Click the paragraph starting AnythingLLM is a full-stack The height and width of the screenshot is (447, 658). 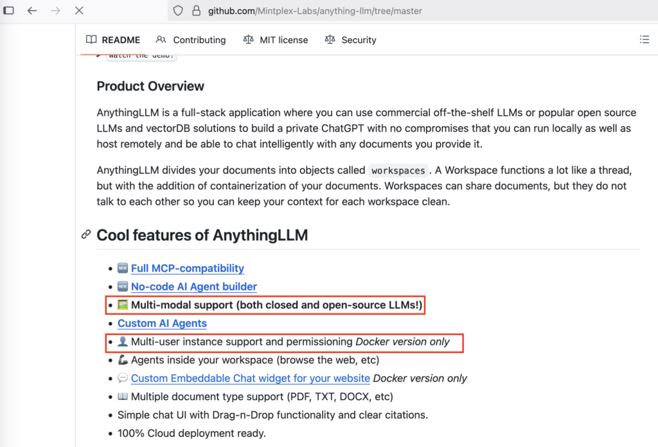click(x=366, y=128)
